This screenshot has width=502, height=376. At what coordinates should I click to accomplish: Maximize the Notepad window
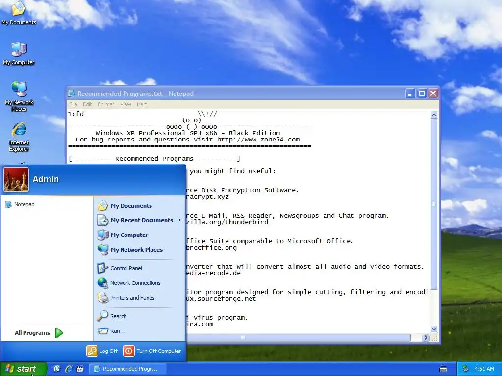422,94
